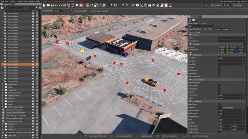The height and width of the screenshot is (139, 248).
Task: Click the pencil edit tool icon
Action: [x=133, y=5]
